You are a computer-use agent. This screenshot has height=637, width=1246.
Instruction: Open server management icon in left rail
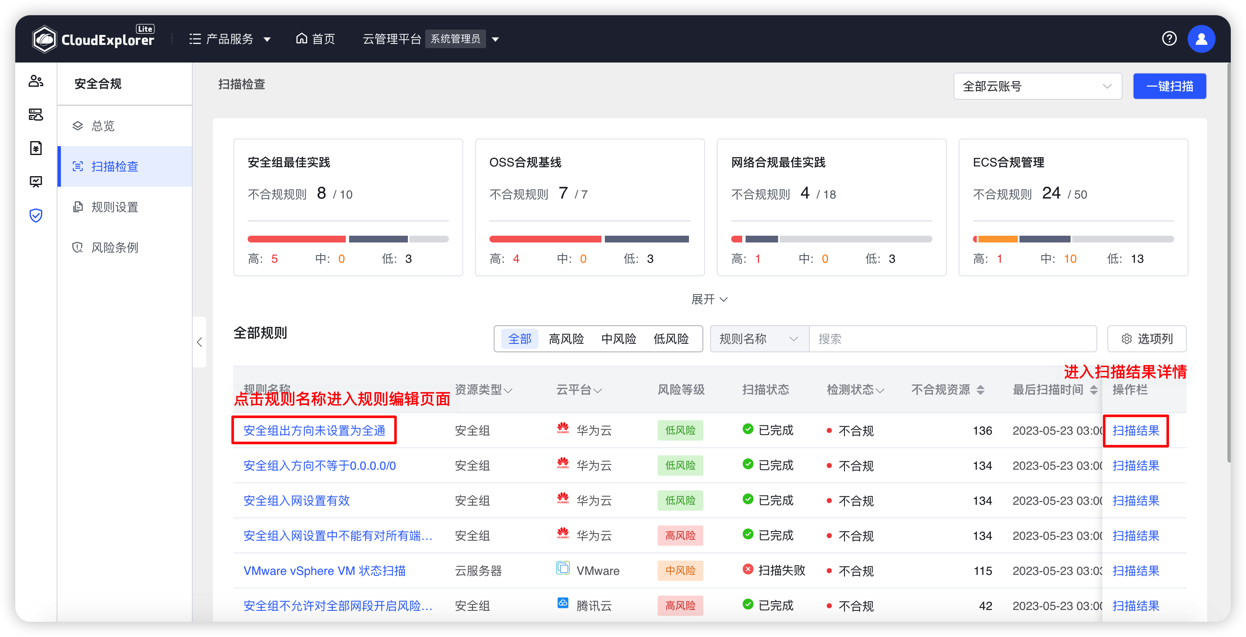(36, 114)
